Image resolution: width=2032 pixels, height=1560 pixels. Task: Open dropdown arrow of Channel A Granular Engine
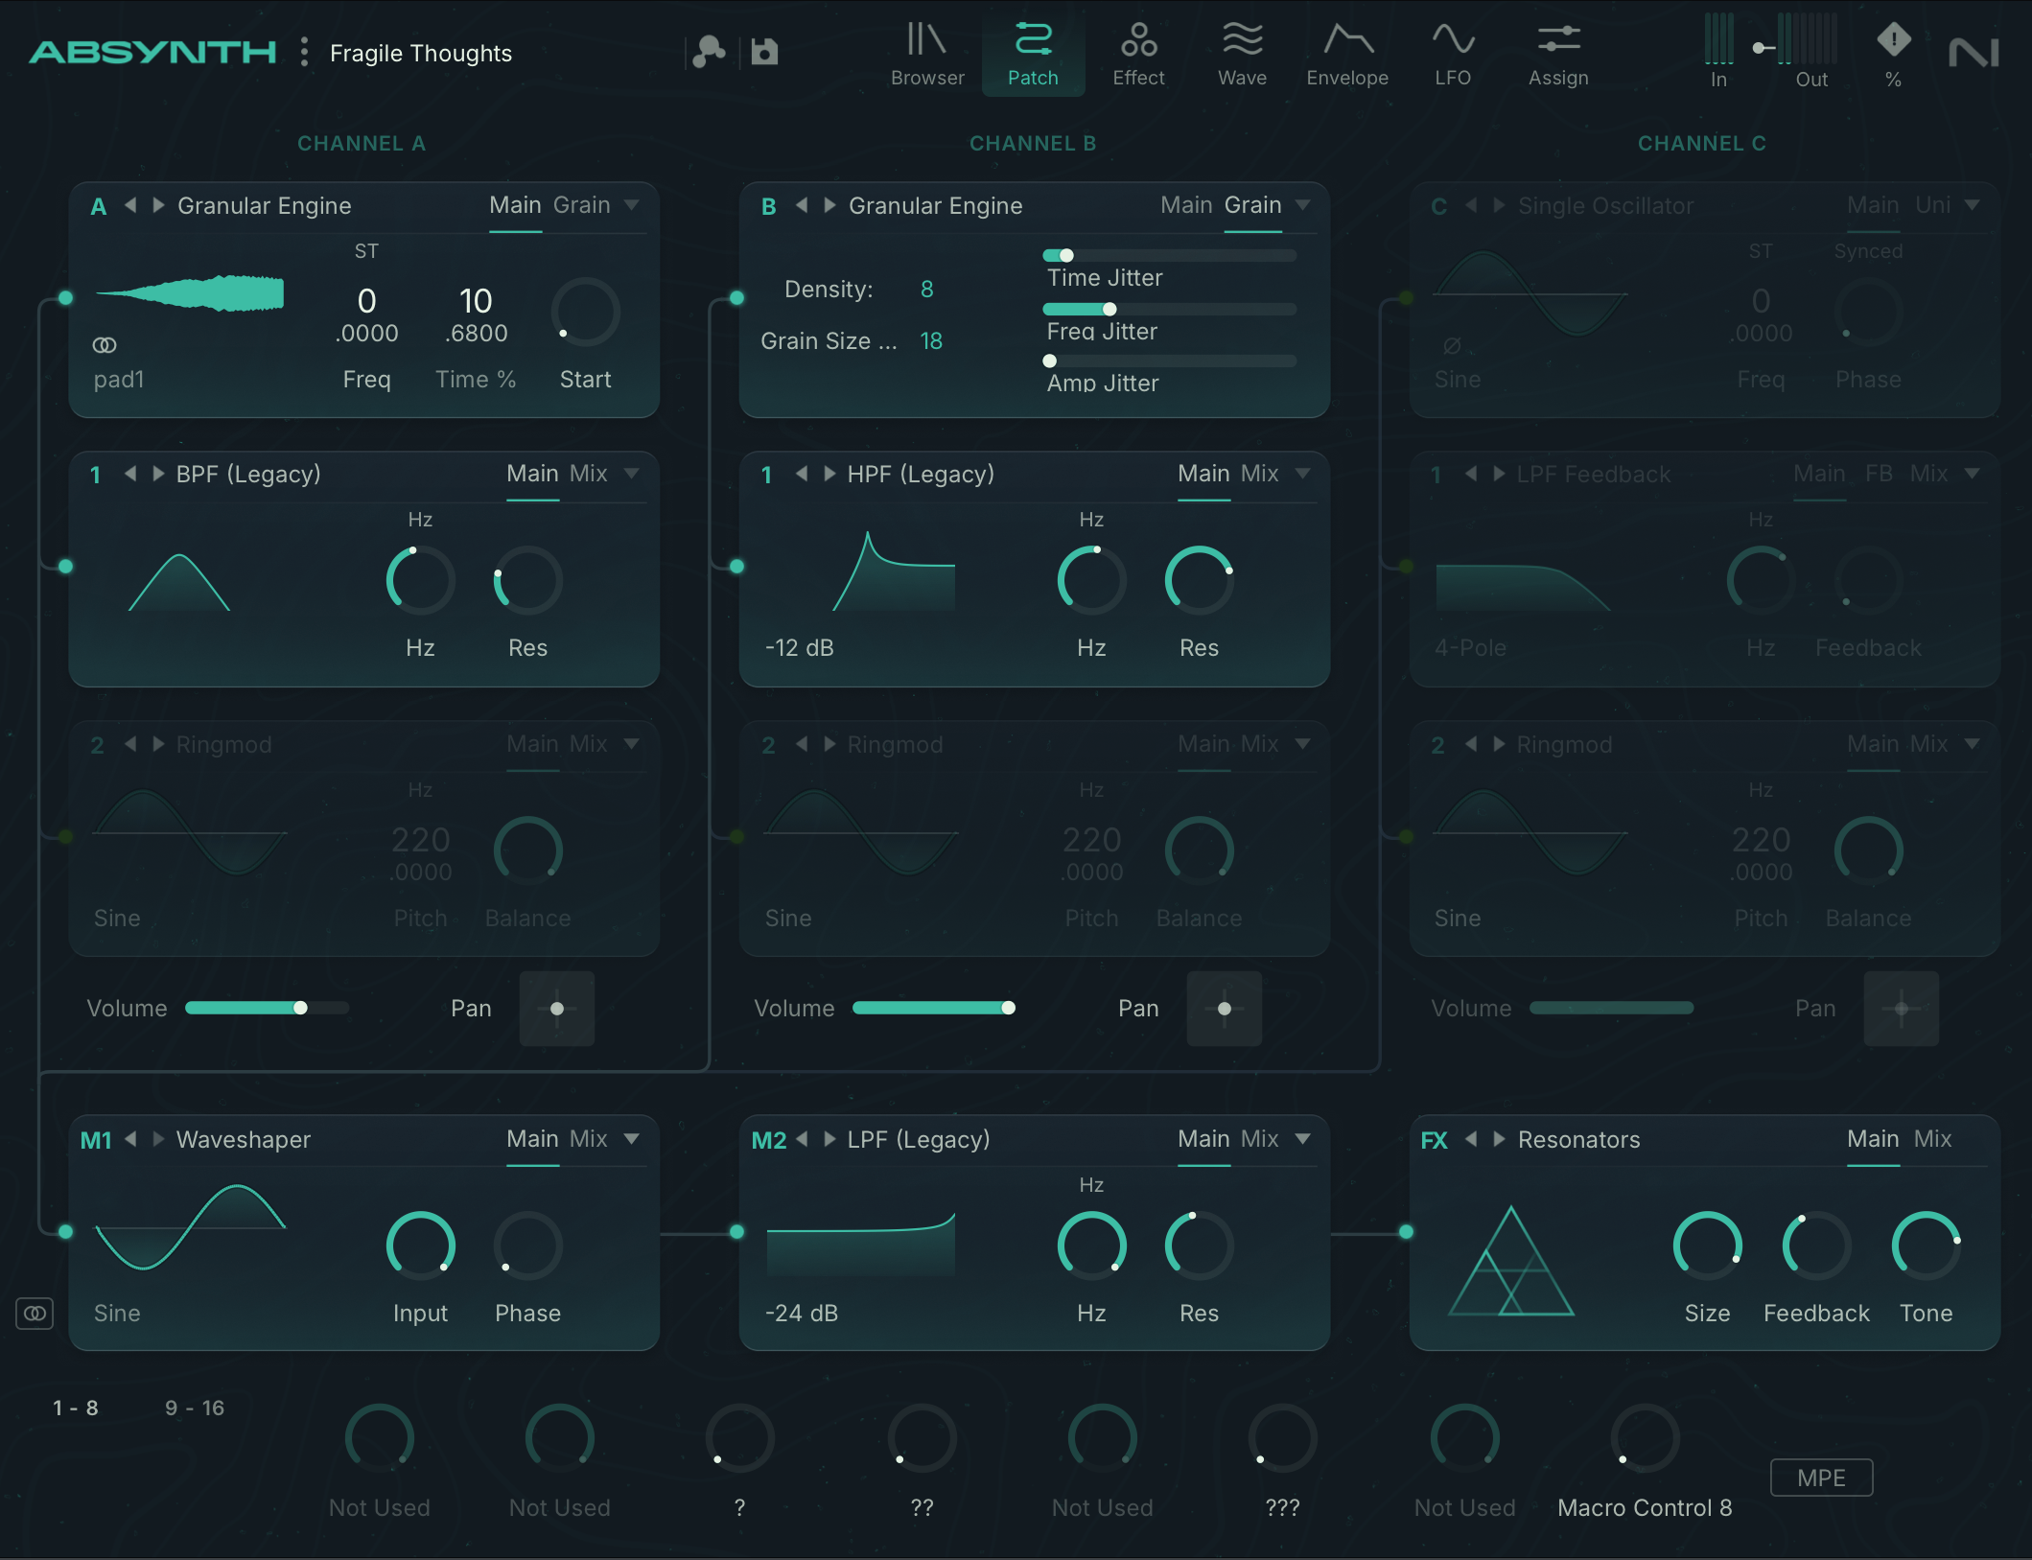(632, 205)
